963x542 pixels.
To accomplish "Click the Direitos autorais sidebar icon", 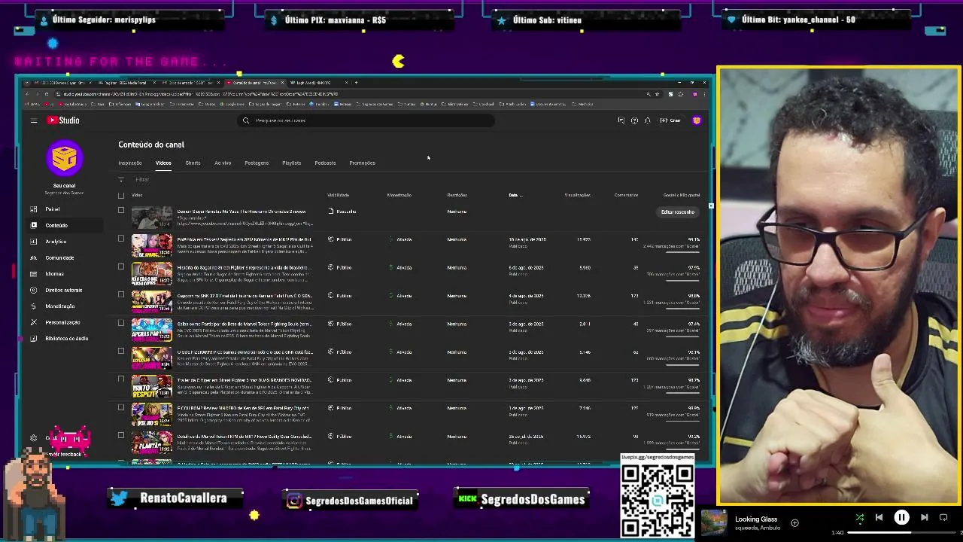I will [34, 290].
